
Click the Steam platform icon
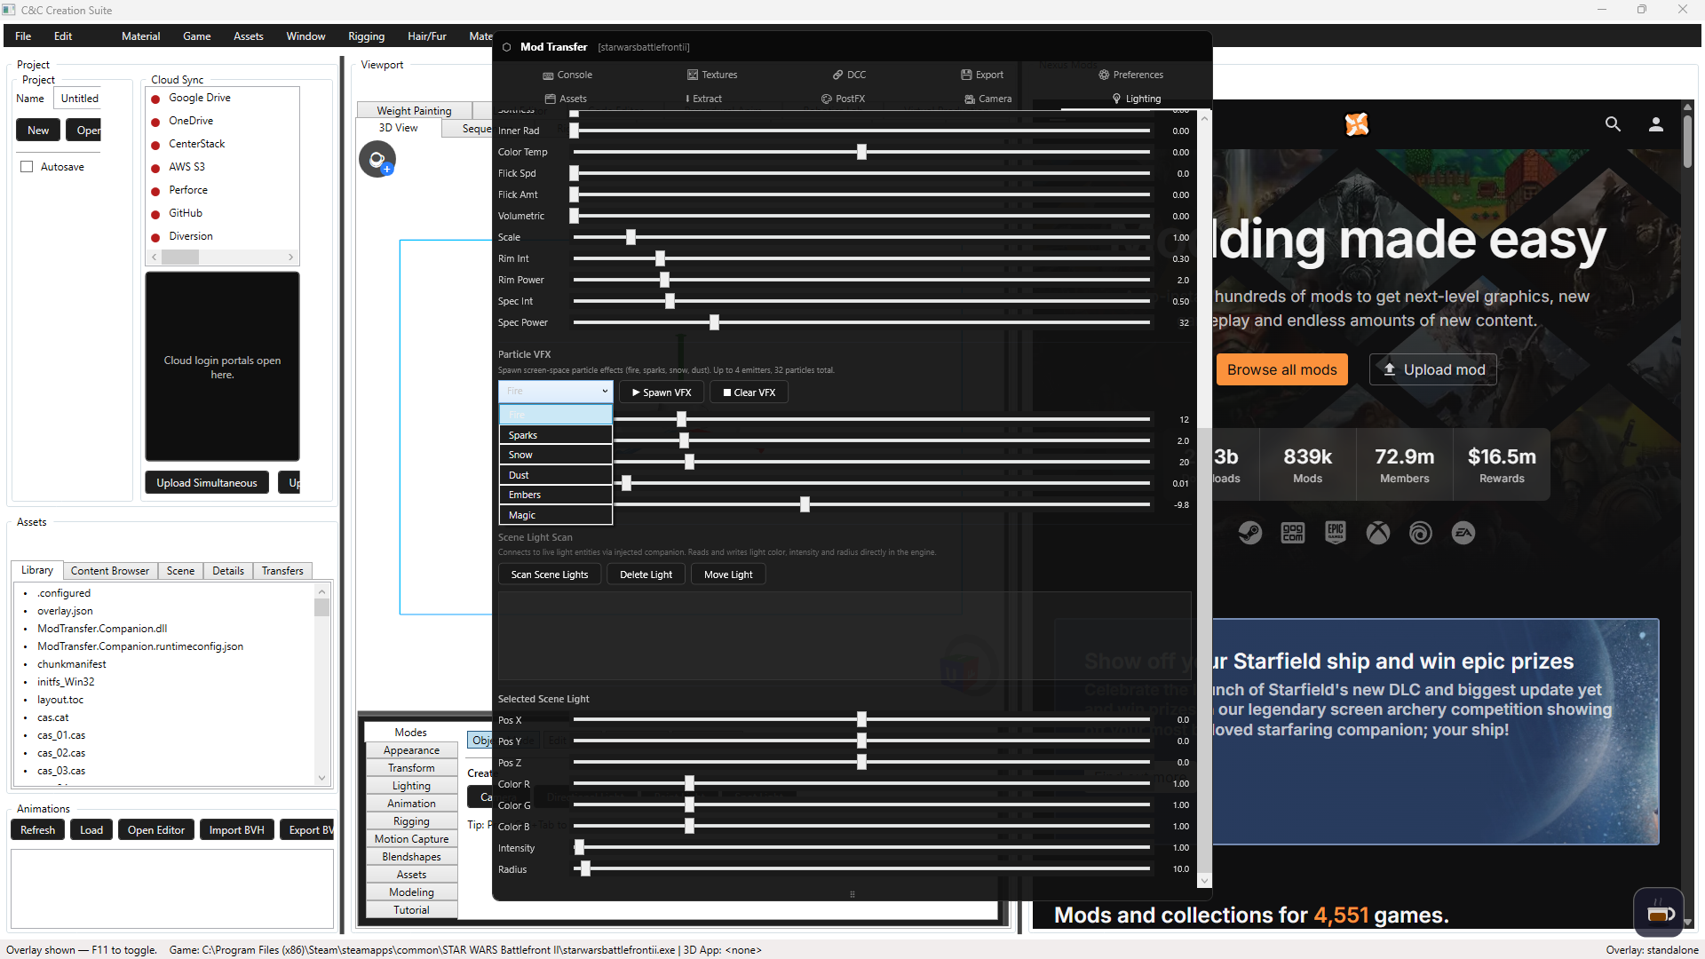pos(1249,533)
